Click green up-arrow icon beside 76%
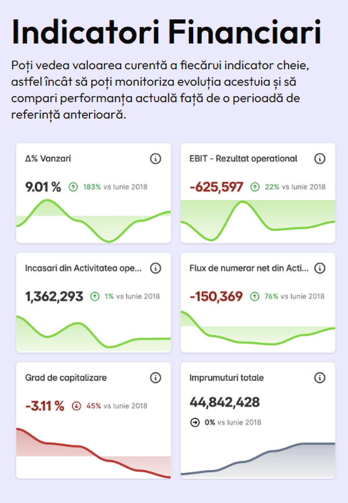 click(x=255, y=296)
